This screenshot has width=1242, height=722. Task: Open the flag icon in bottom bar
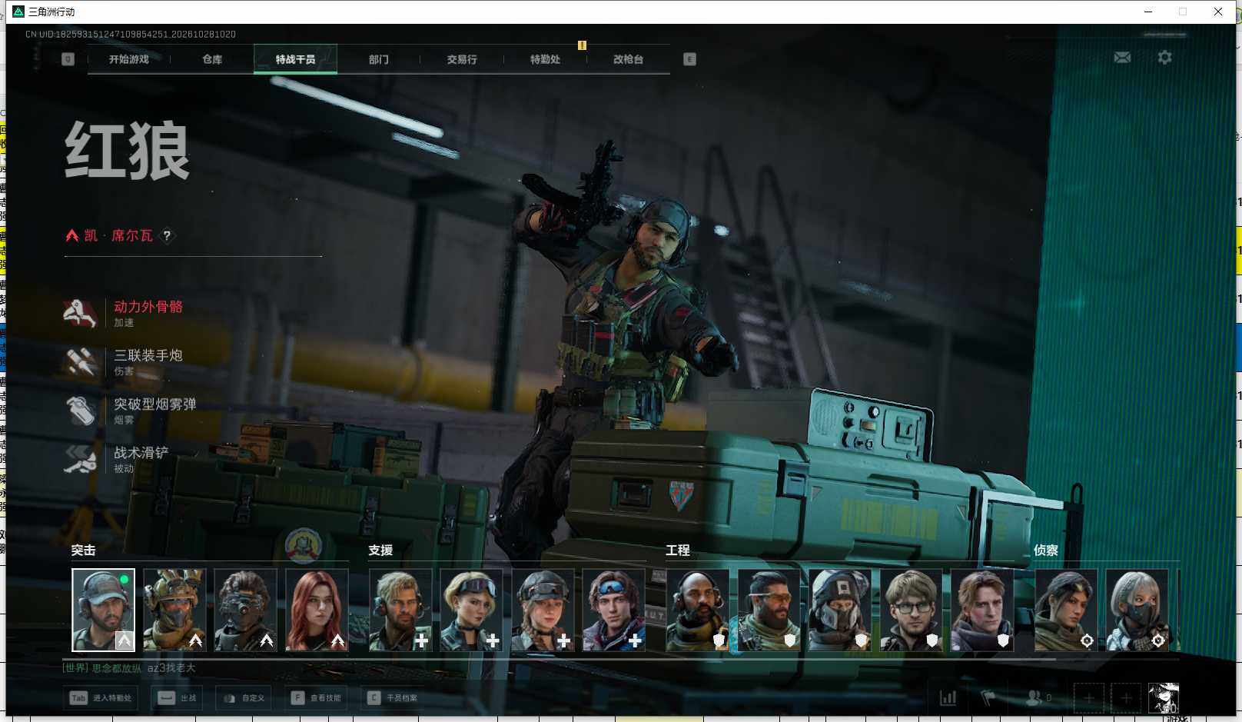[988, 698]
